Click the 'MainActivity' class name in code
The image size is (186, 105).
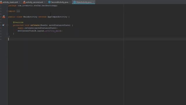click(x=30, y=17)
